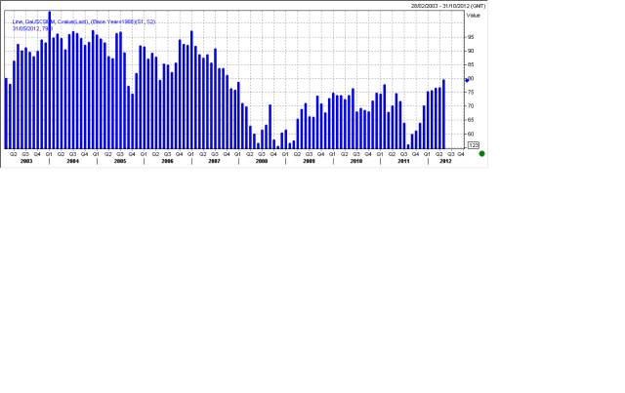625x393 pixels.
Task: Click the green status dot indicator
Action: (481, 154)
